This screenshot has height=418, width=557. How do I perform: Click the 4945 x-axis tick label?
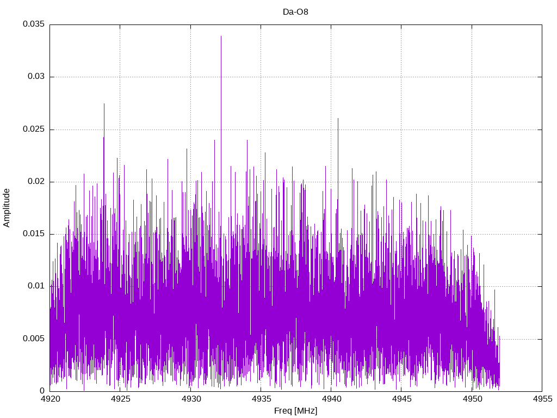point(401,399)
